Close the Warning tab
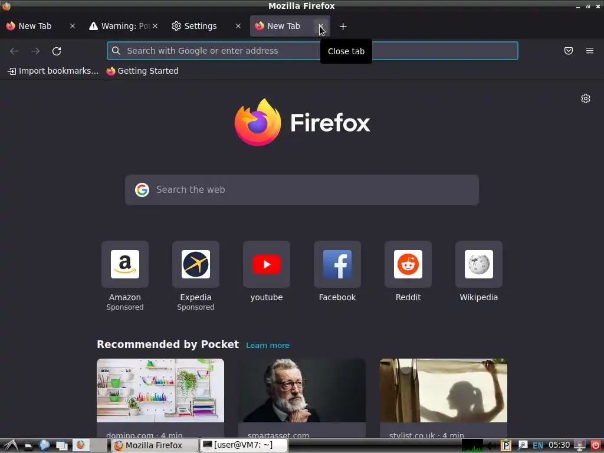The height and width of the screenshot is (453, 604). (155, 26)
